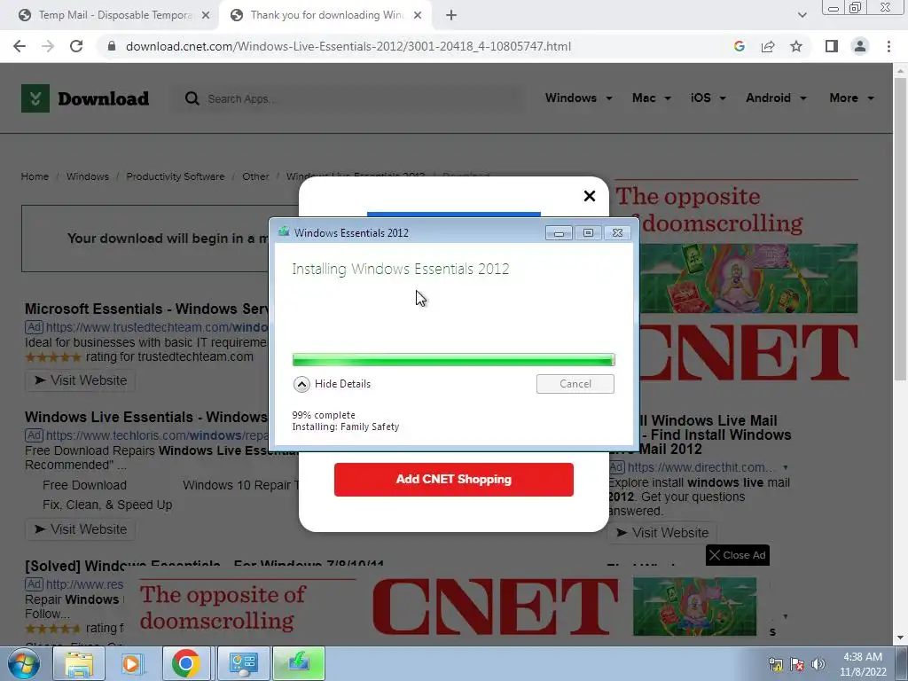This screenshot has height=681, width=908.
Task: Close the CNET Shopping popup with X
Action: 590,196
